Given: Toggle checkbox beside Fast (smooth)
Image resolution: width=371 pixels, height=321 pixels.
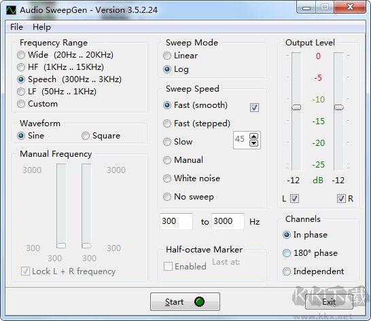Looking at the screenshot, I should click(x=254, y=107).
